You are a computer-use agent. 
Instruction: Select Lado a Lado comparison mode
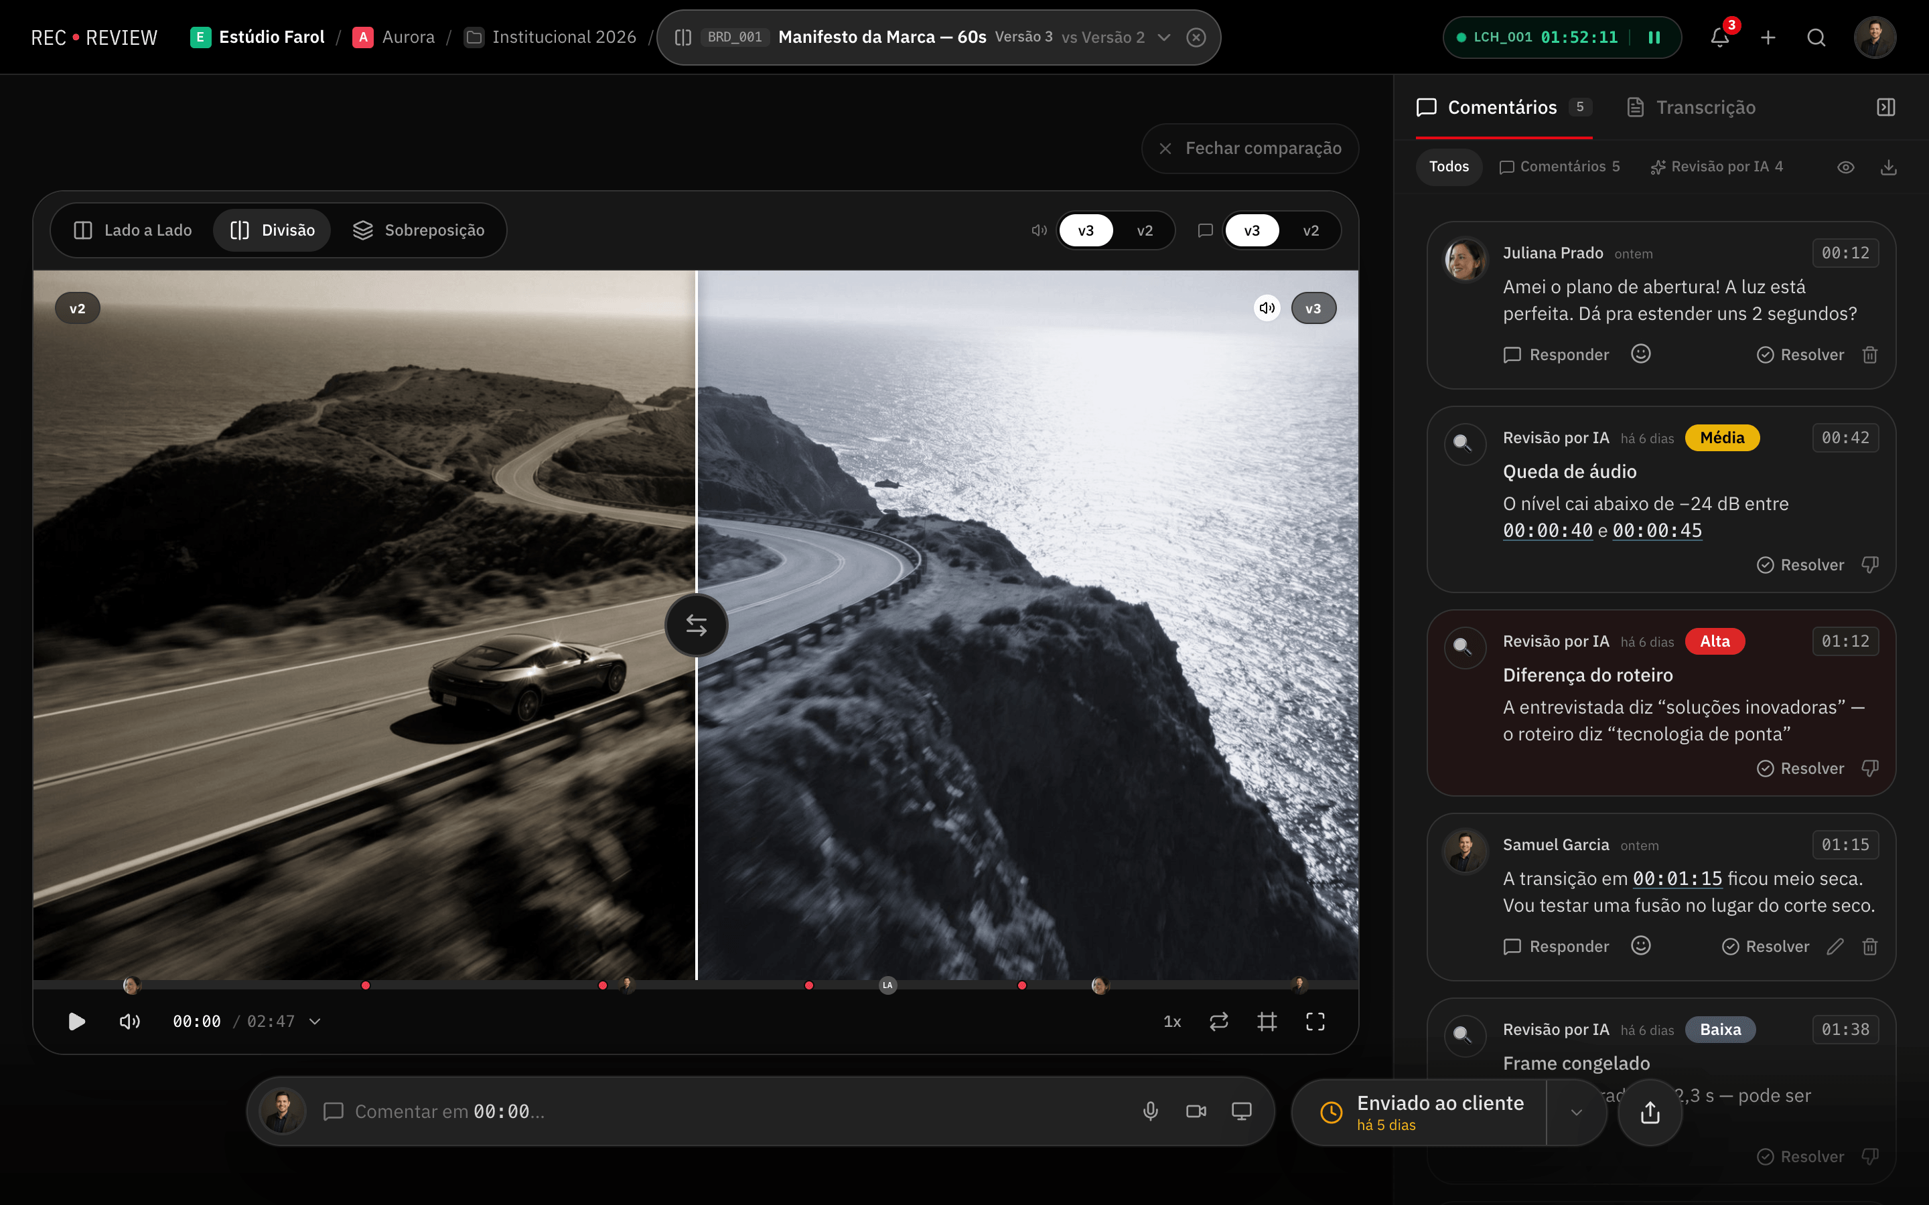(133, 230)
